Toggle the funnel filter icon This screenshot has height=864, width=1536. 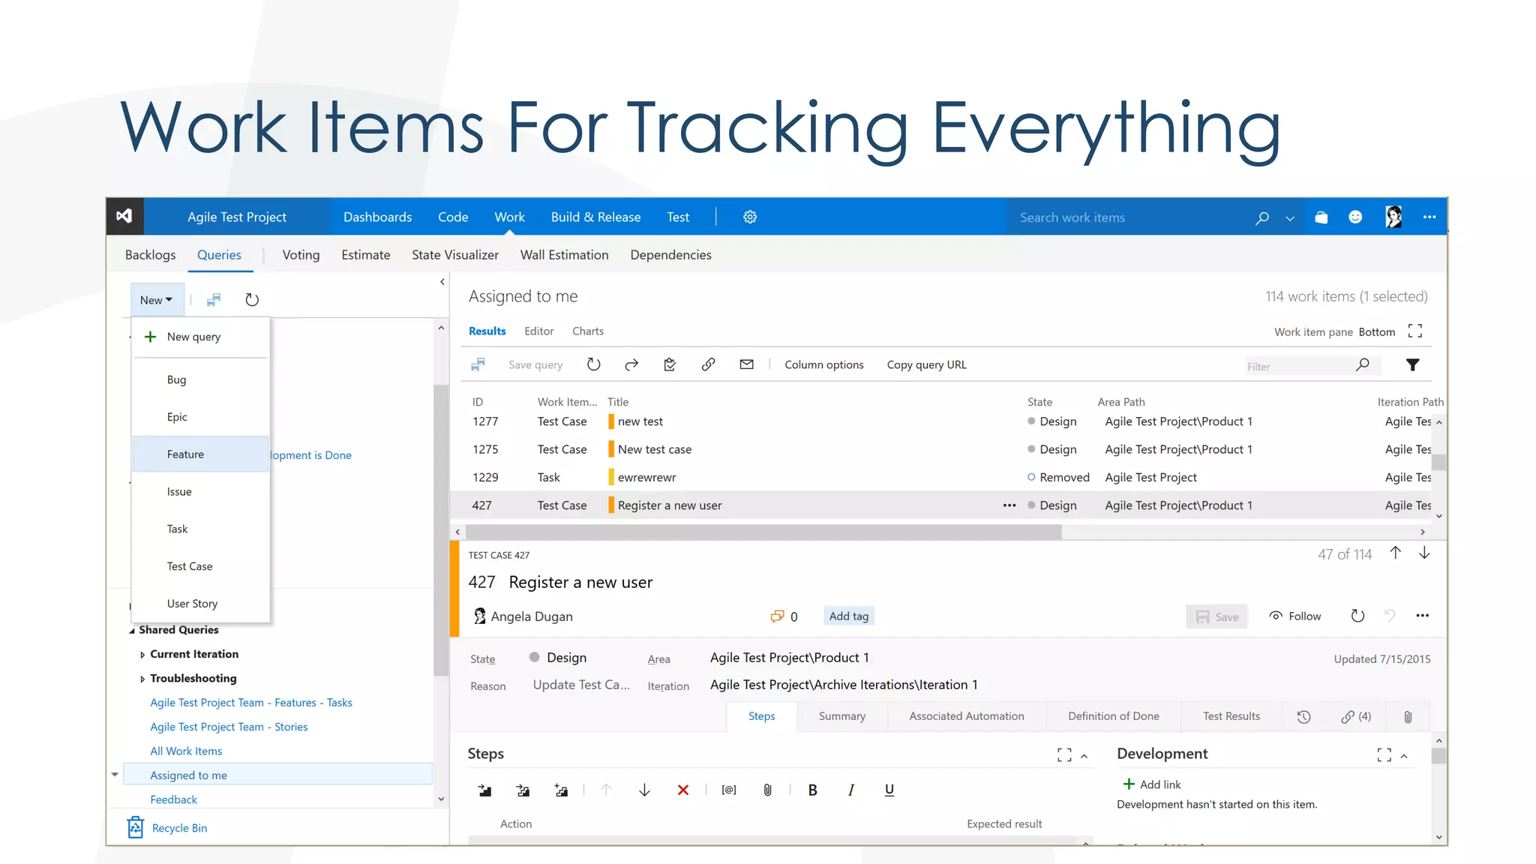[x=1412, y=364]
